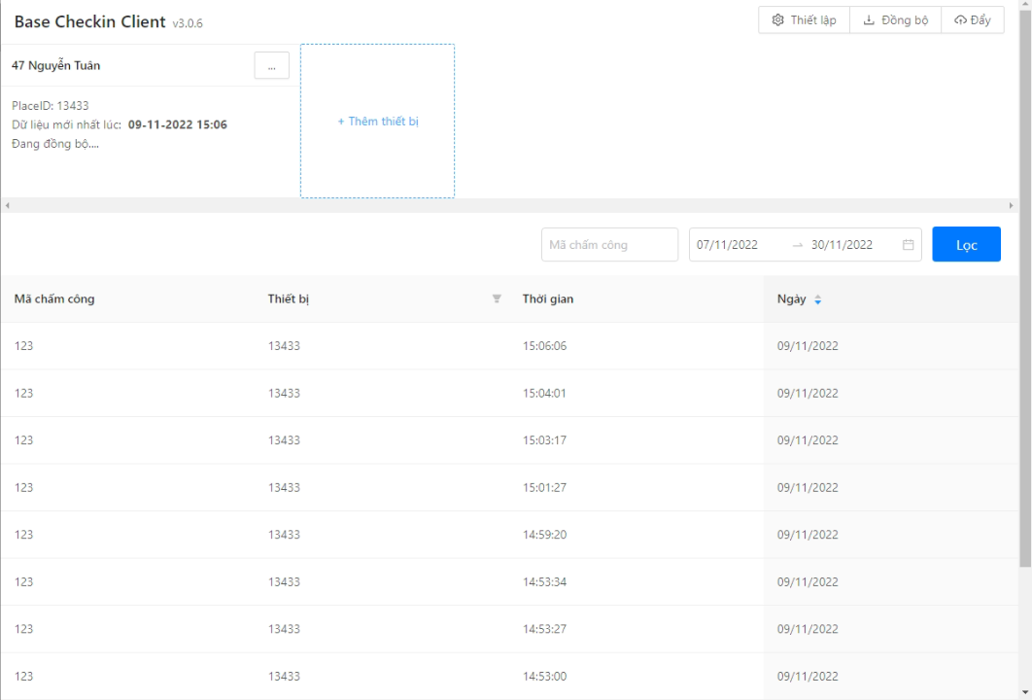Screen dimensions: 1032x700
Task: Open the end date 30/11/2022 picker
Action: point(842,245)
